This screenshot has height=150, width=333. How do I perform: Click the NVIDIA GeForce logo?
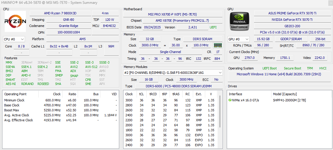(240, 21)
